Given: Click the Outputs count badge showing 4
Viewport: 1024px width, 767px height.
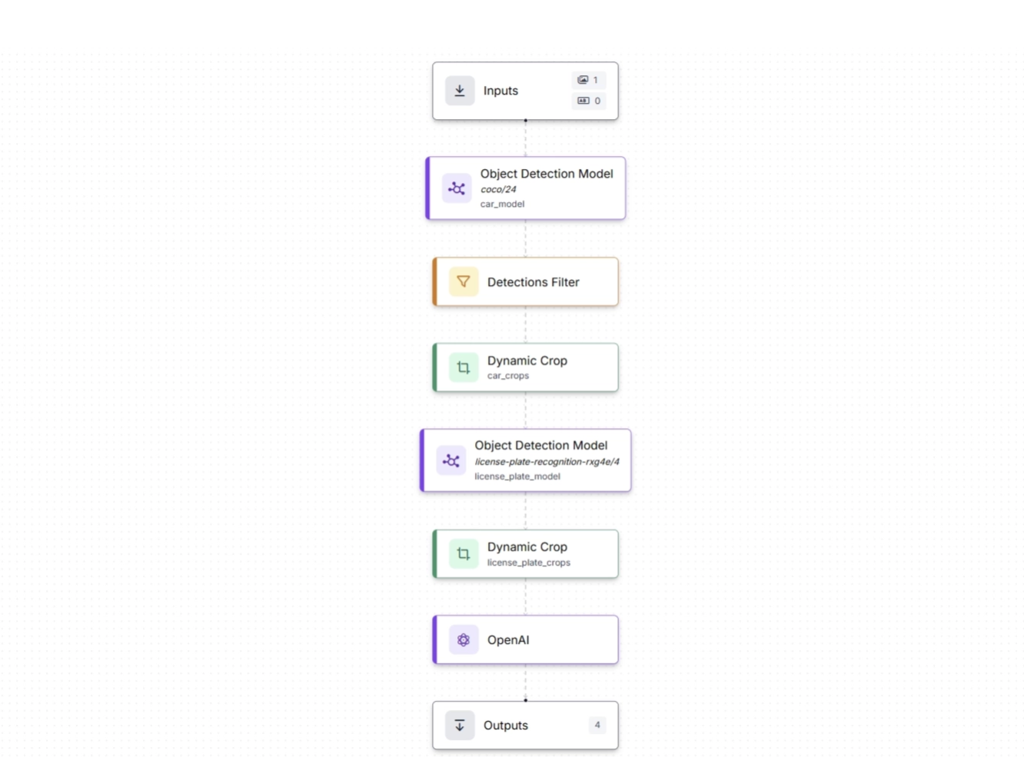Looking at the screenshot, I should [x=597, y=725].
